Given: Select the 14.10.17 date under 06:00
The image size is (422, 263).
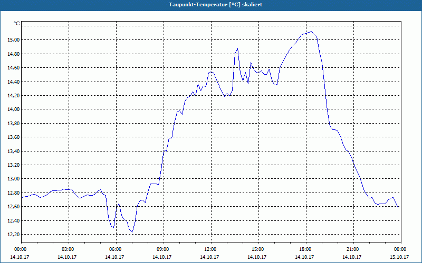Looking at the screenshot, I should [114, 257].
